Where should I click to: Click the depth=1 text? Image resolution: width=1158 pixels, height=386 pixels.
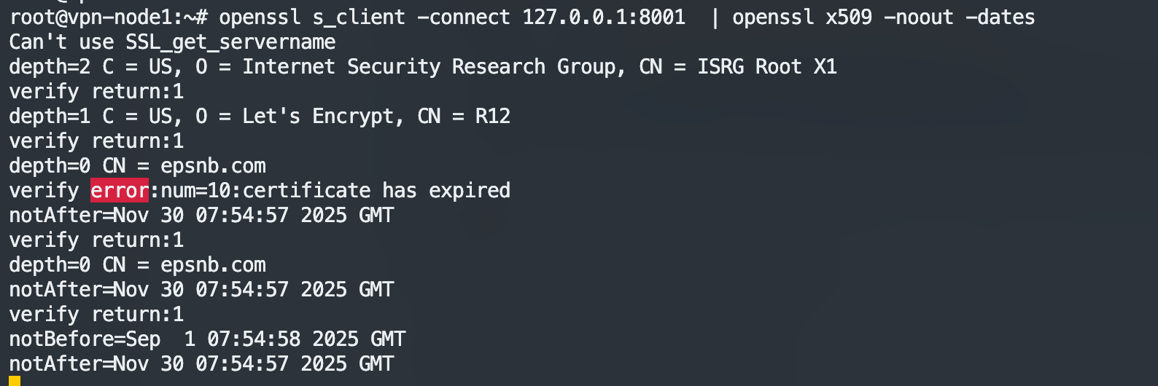pos(50,117)
